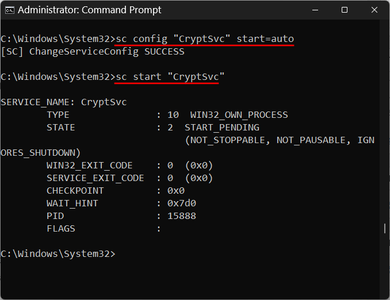
Task: Minimize the Command Prompt window
Action: (317, 10)
